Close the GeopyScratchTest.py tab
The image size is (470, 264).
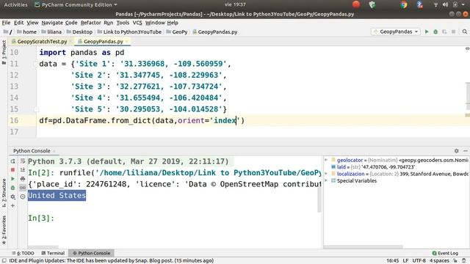(x=70, y=42)
